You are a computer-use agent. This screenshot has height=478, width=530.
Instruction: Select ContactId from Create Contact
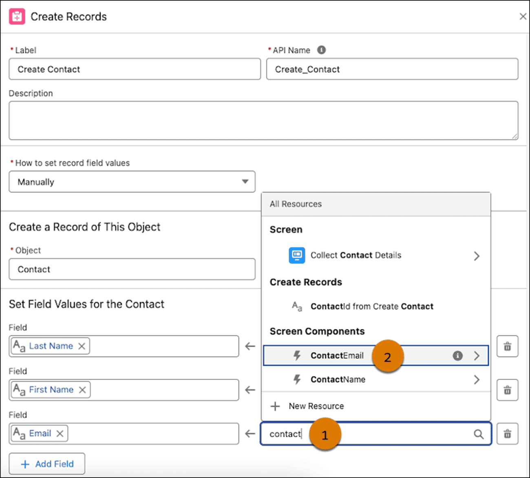coord(375,307)
